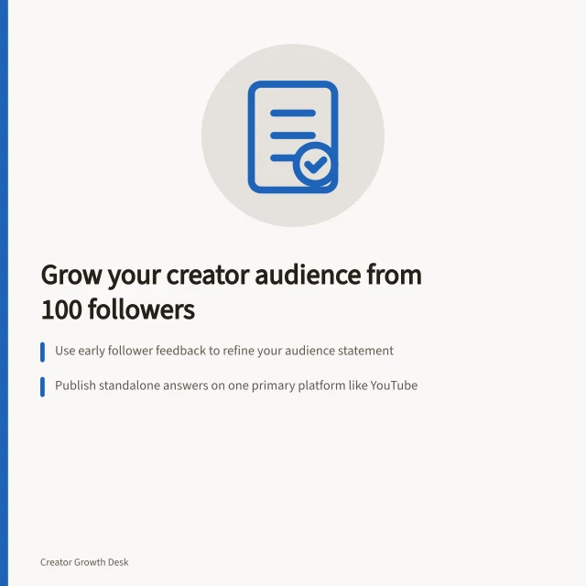Select the text "Use early follower feedback to refine your audience statement"

tap(223, 351)
